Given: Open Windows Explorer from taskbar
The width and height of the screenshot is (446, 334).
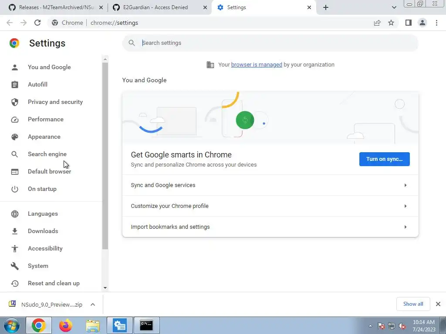Looking at the screenshot, I should coord(93,325).
